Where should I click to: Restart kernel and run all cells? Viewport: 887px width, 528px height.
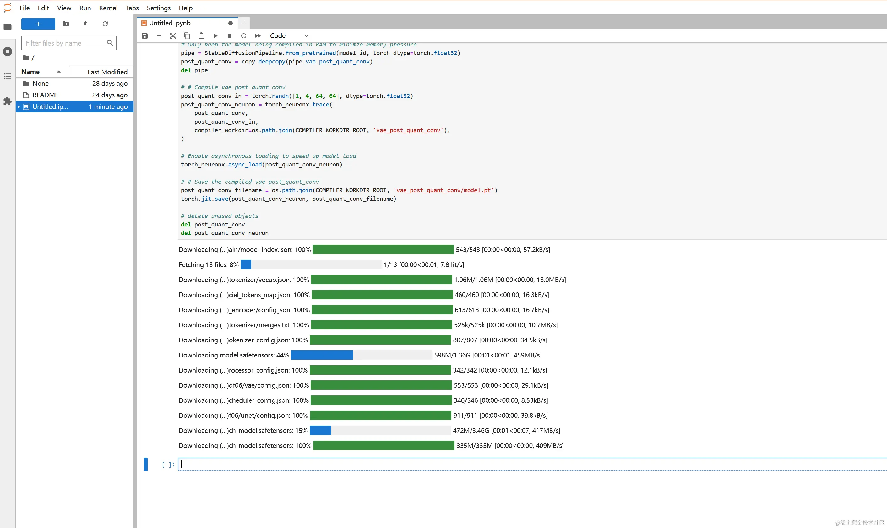pos(258,35)
